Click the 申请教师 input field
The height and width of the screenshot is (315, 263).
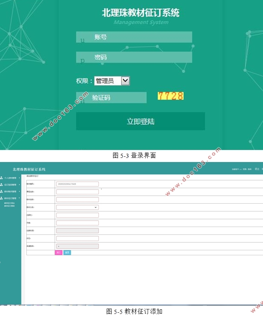click(x=77, y=246)
